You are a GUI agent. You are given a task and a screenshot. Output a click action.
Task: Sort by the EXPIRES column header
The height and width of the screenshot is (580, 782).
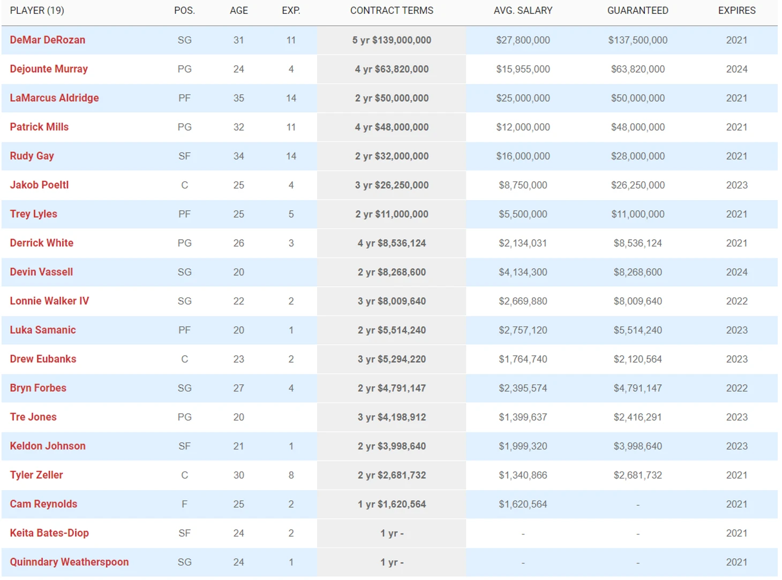pos(736,11)
